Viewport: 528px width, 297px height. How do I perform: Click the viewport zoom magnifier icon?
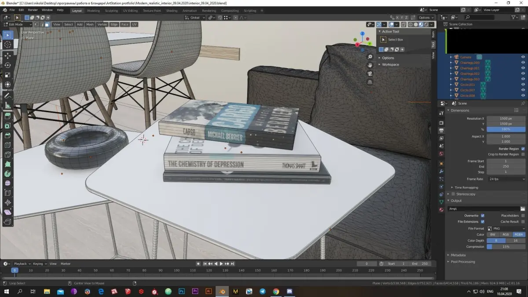click(370, 57)
